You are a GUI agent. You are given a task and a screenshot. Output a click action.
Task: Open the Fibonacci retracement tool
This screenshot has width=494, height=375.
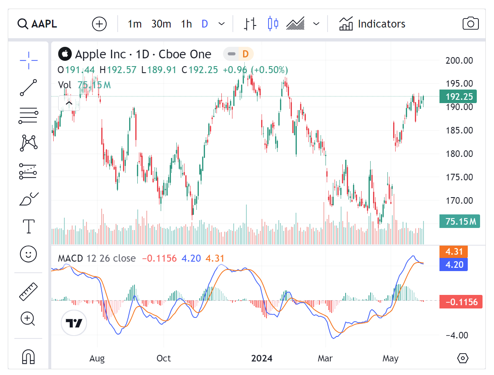pyautogui.click(x=29, y=115)
